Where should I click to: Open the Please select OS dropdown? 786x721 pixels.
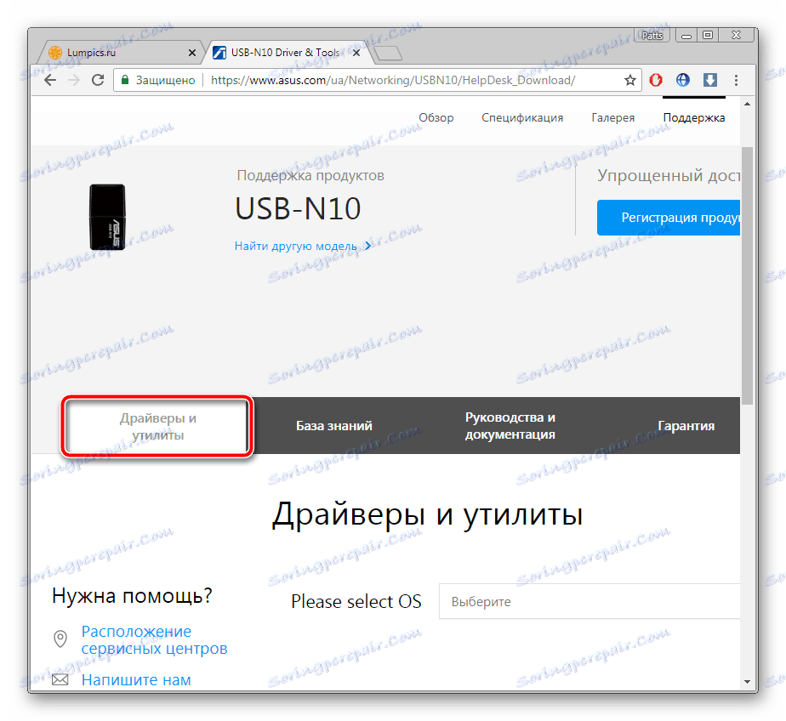click(x=589, y=601)
